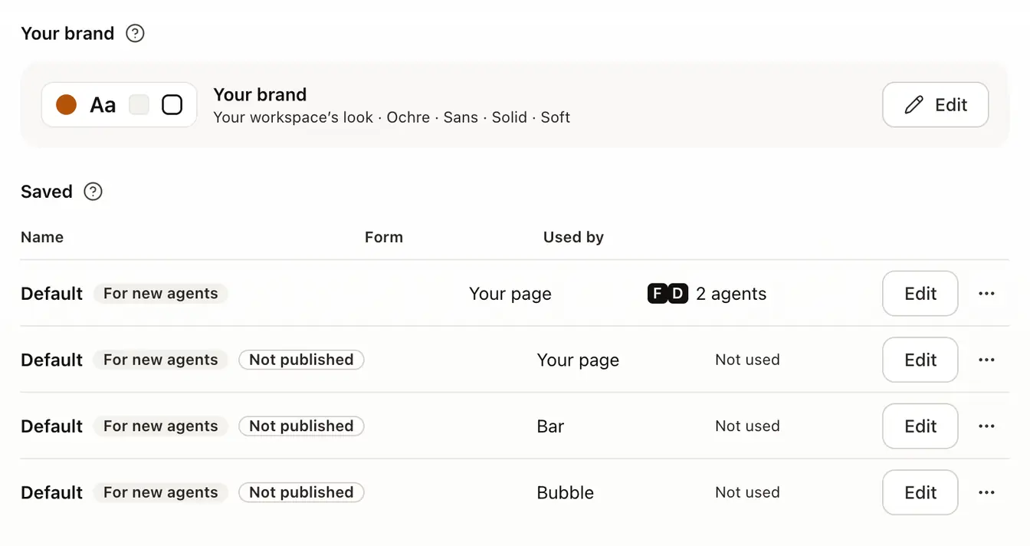1030x546 pixels.
Task: Open help icon next to Saved heading
Action: (x=93, y=191)
